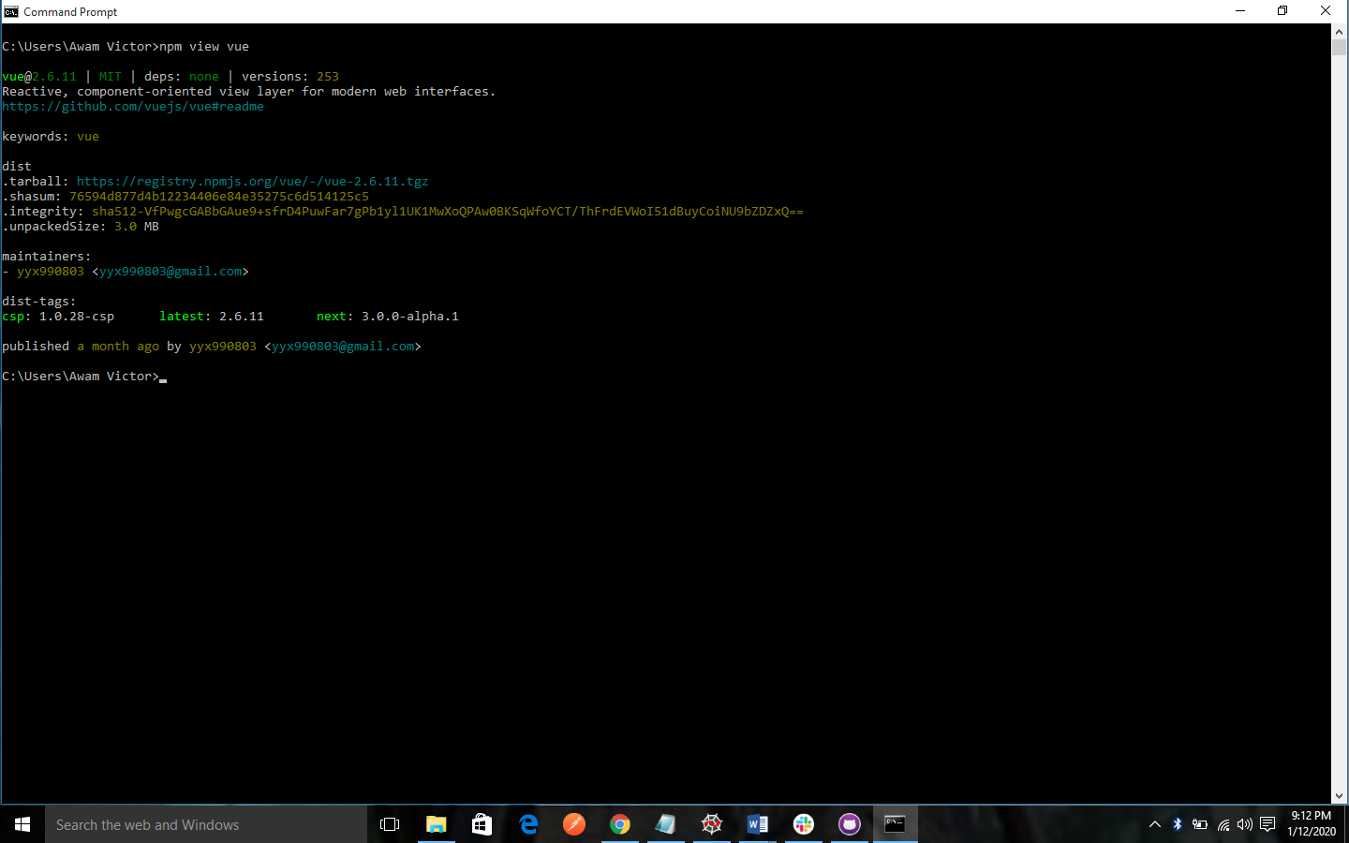The height and width of the screenshot is (843, 1349).
Task: Click the 'npm view vue' command text
Action: click(204, 47)
